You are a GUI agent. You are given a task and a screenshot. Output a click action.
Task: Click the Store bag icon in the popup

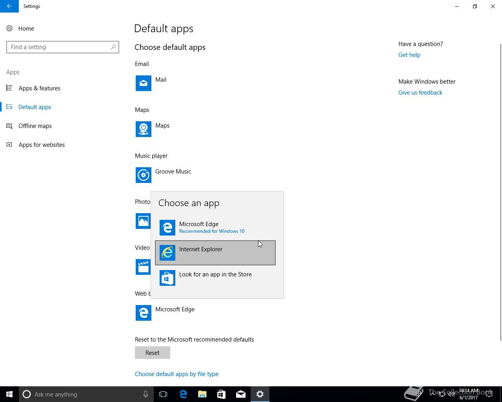click(167, 278)
